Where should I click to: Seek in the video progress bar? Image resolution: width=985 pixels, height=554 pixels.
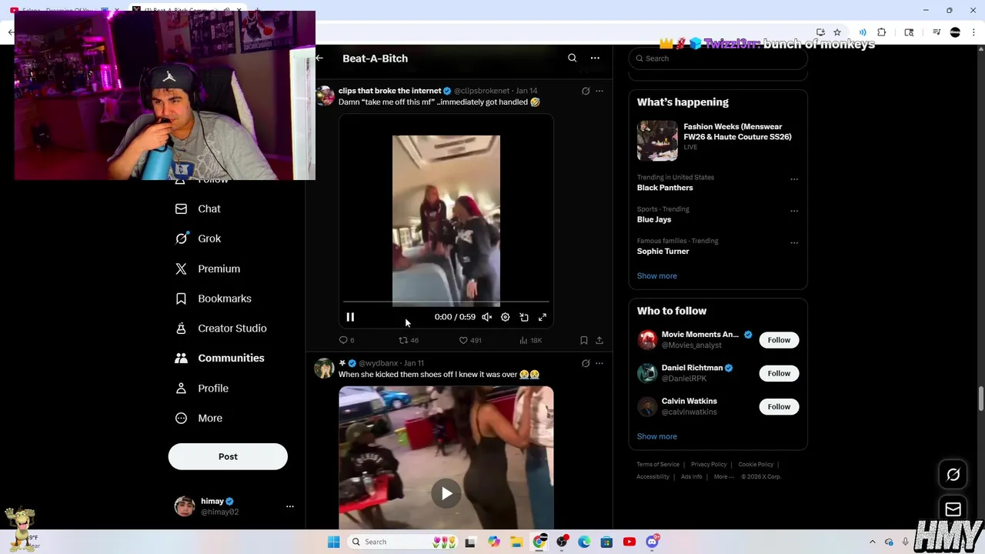[x=446, y=302]
